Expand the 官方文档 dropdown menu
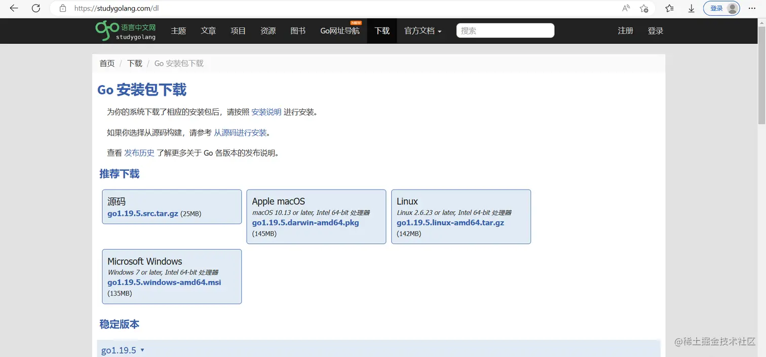This screenshot has height=357, width=766. pos(423,31)
